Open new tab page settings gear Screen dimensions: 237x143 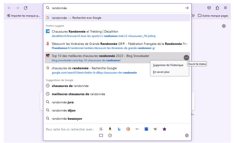[x=224, y=26]
